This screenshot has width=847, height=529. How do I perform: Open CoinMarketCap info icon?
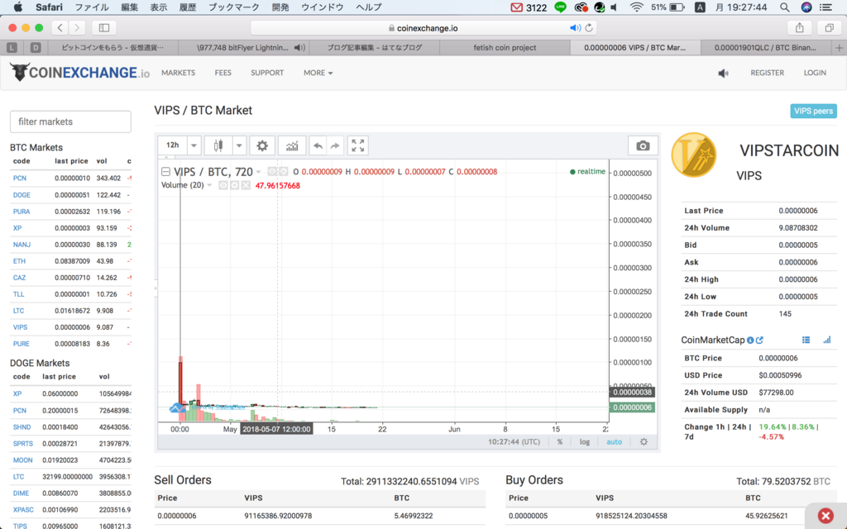[x=750, y=340]
